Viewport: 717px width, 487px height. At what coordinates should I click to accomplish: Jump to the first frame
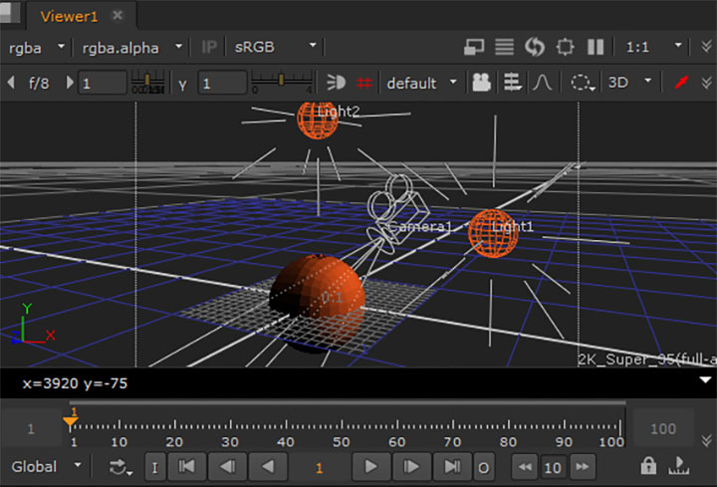pos(185,466)
